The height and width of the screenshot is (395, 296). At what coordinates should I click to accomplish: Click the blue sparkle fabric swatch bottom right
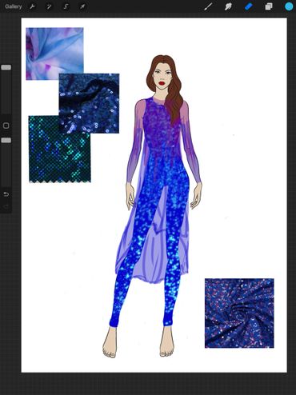click(239, 313)
